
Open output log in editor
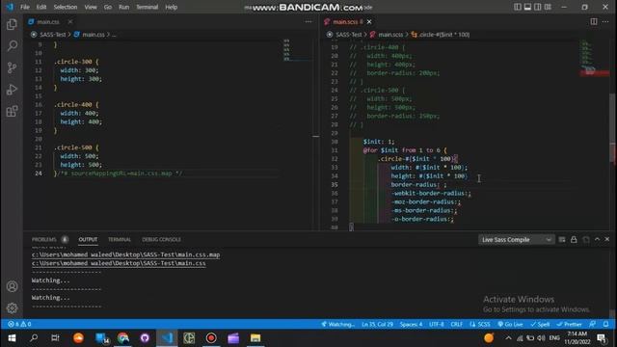click(586, 240)
